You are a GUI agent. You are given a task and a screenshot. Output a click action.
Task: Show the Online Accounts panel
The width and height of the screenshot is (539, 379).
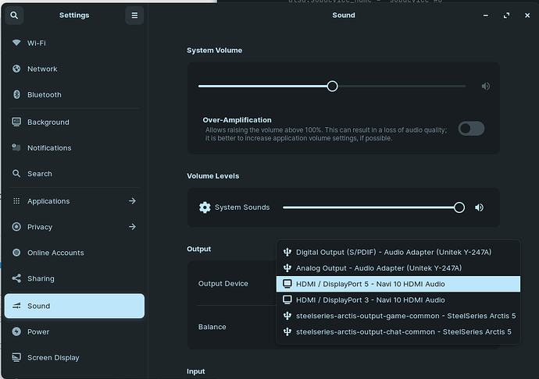point(74,253)
